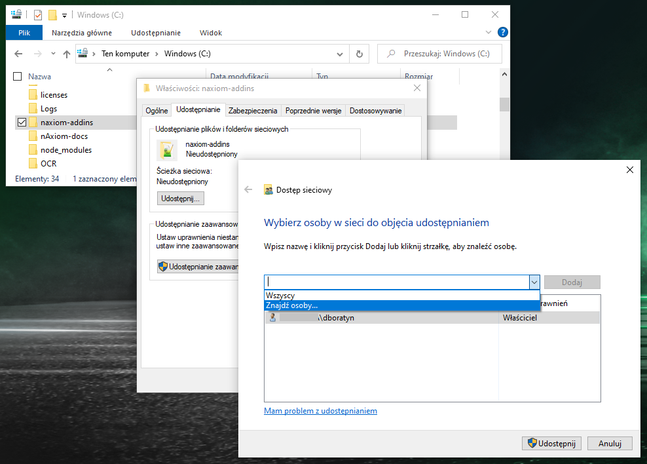647x464 pixels.
Task: Click the refresh button next to address bar
Action: [359, 54]
